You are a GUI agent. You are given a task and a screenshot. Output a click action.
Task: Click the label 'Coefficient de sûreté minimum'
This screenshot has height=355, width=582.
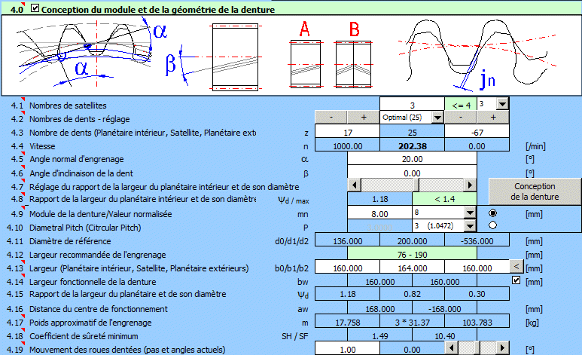tap(84, 336)
